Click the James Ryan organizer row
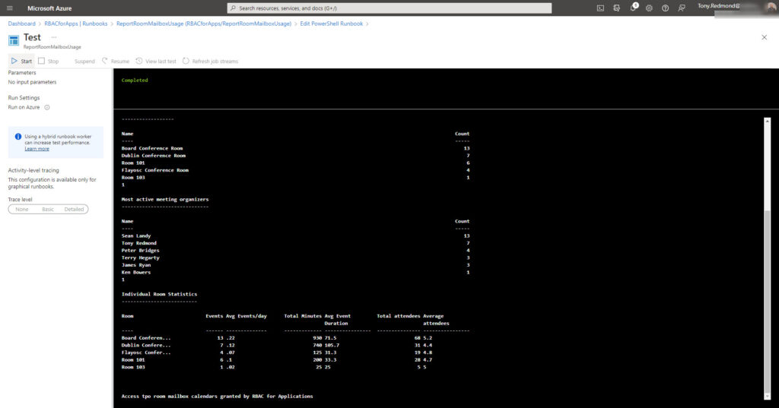 click(296, 265)
